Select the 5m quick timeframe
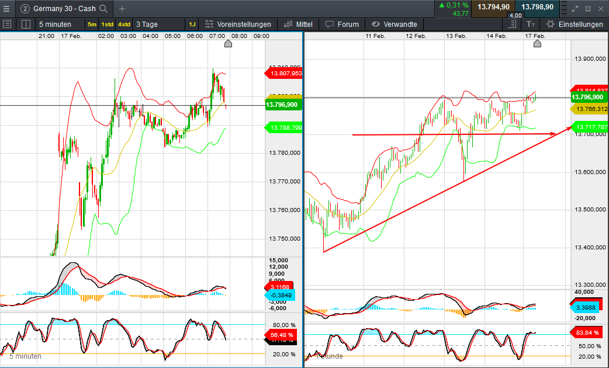Viewport: 609px width, 368px height. (x=92, y=25)
